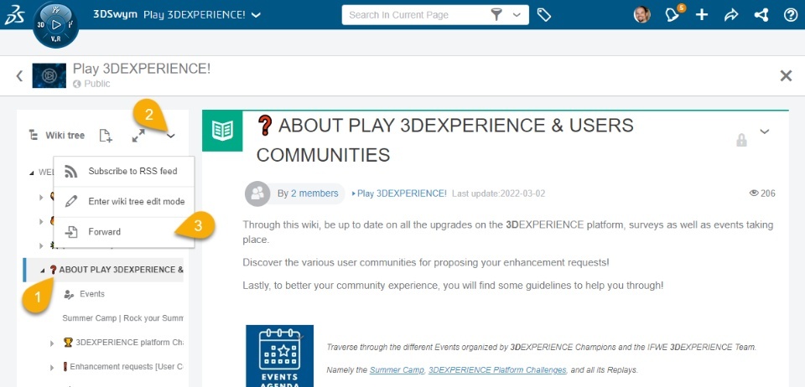The height and width of the screenshot is (387, 805).
Task: Open the 3DEXPERIENCE Platform Challenges link
Action: [x=497, y=369]
